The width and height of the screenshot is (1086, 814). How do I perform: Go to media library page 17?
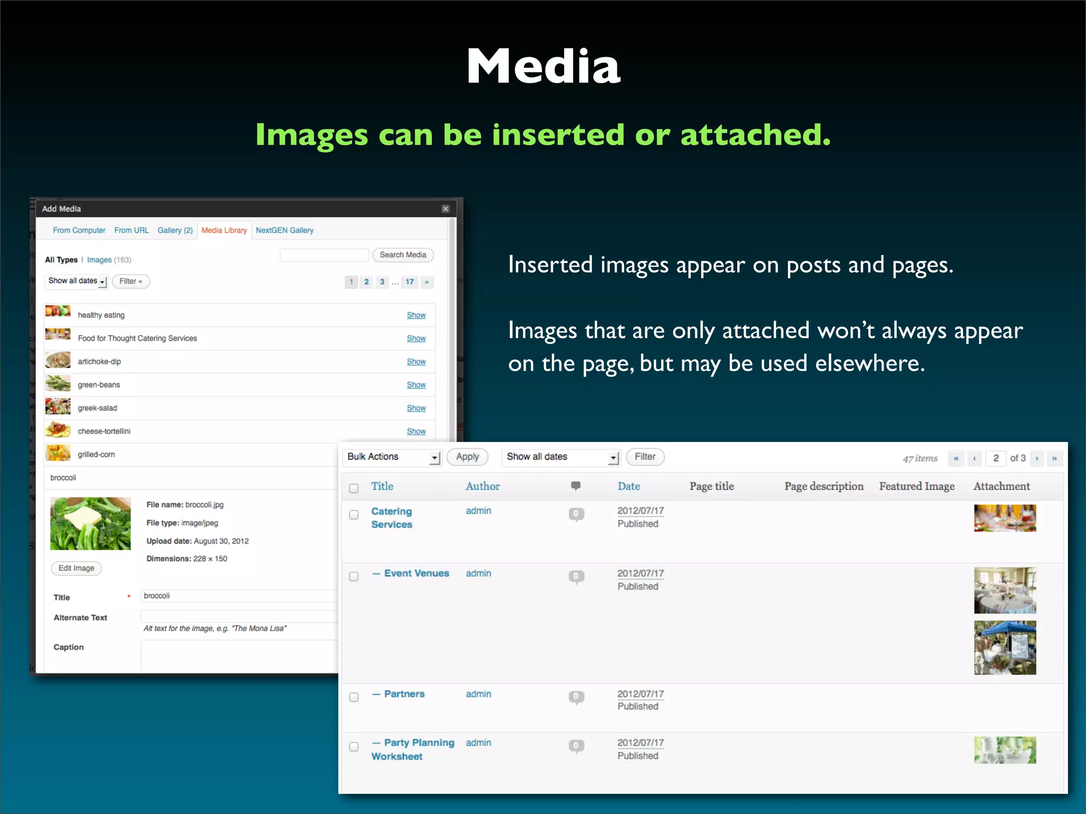point(410,282)
